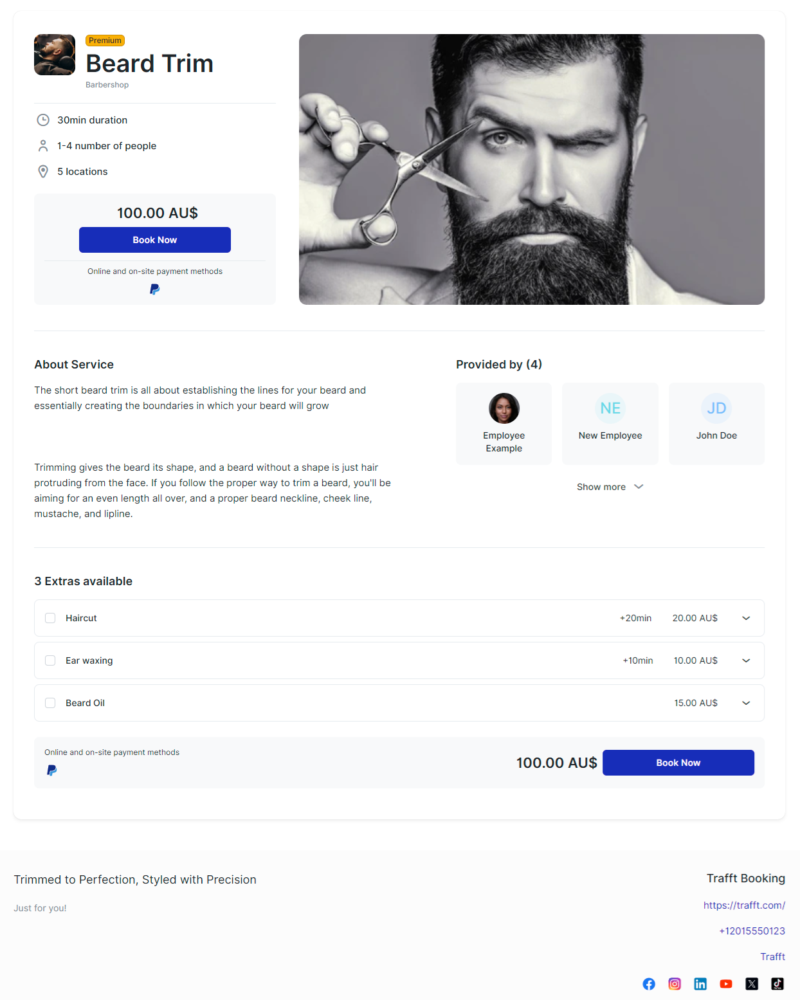Open the Instagram social icon
800x1000 pixels.
coord(675,984)
